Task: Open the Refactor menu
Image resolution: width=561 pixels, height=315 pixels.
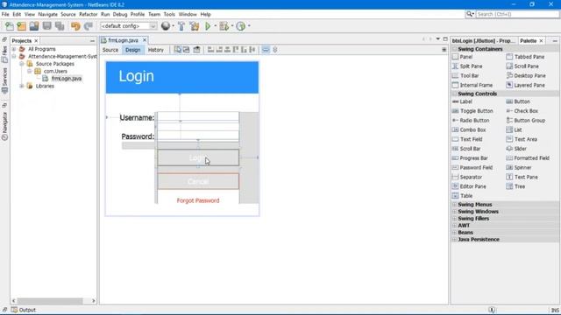Action: 88,14
